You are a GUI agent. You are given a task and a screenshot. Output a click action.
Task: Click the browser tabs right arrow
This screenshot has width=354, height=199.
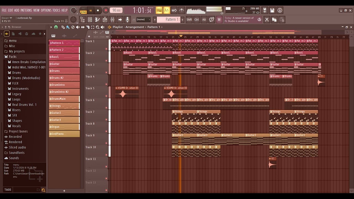pos(45,34)
